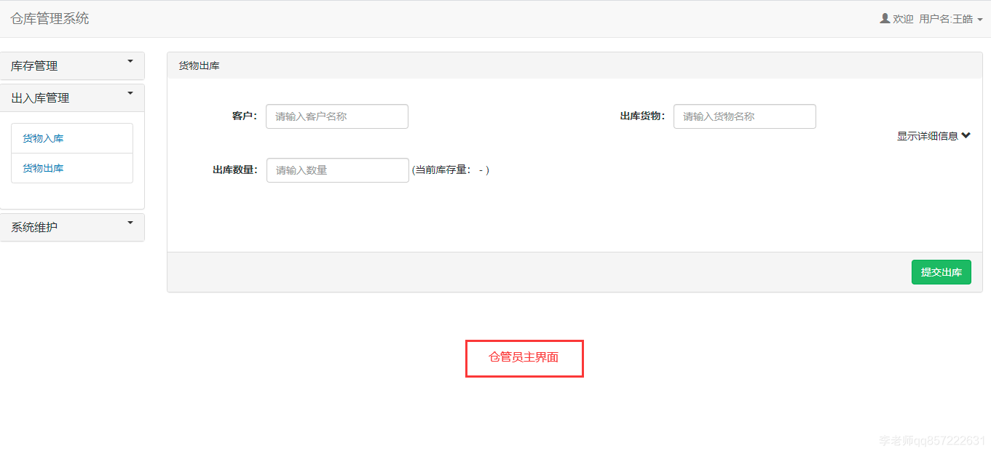The image size is (991, 454).
Task: Collapse the 出入库管理 menu chevron
Action: click(x=130, y=93)
